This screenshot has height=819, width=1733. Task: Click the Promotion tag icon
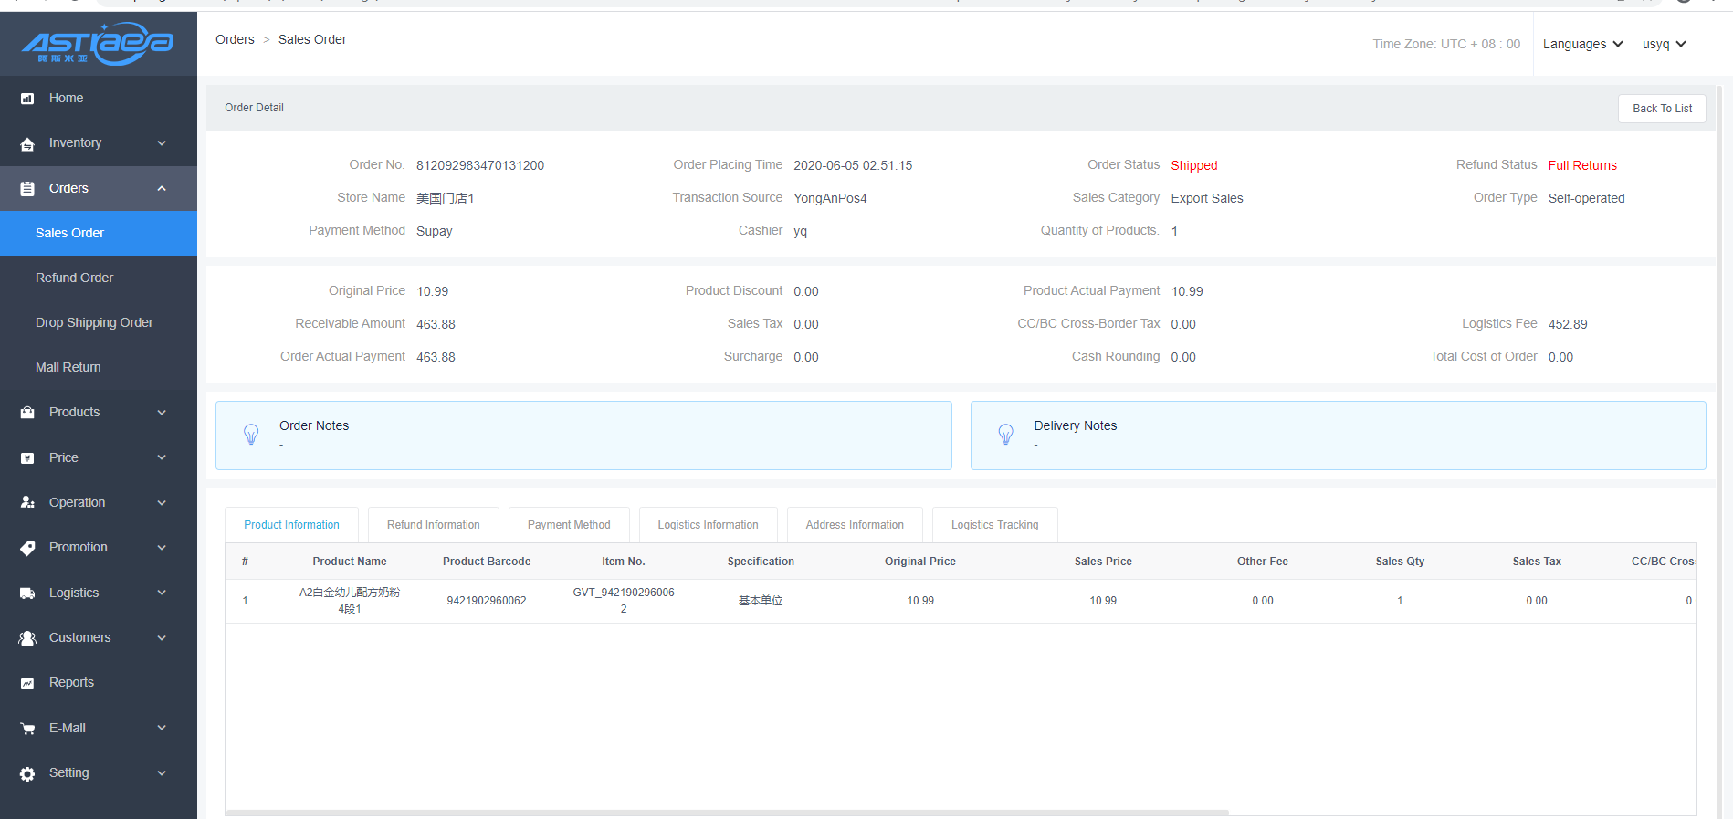click(27, 548)
